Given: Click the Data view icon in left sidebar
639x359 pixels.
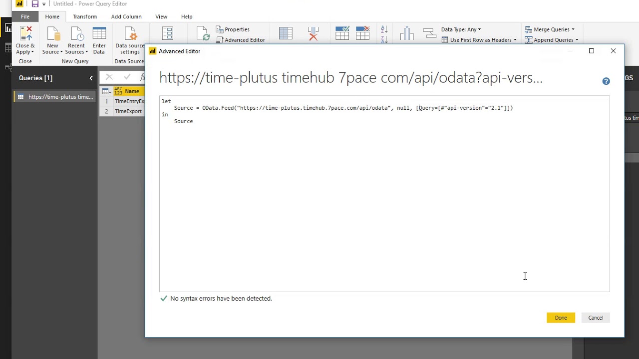Looking at the screenshot, I should click(8, 48).
